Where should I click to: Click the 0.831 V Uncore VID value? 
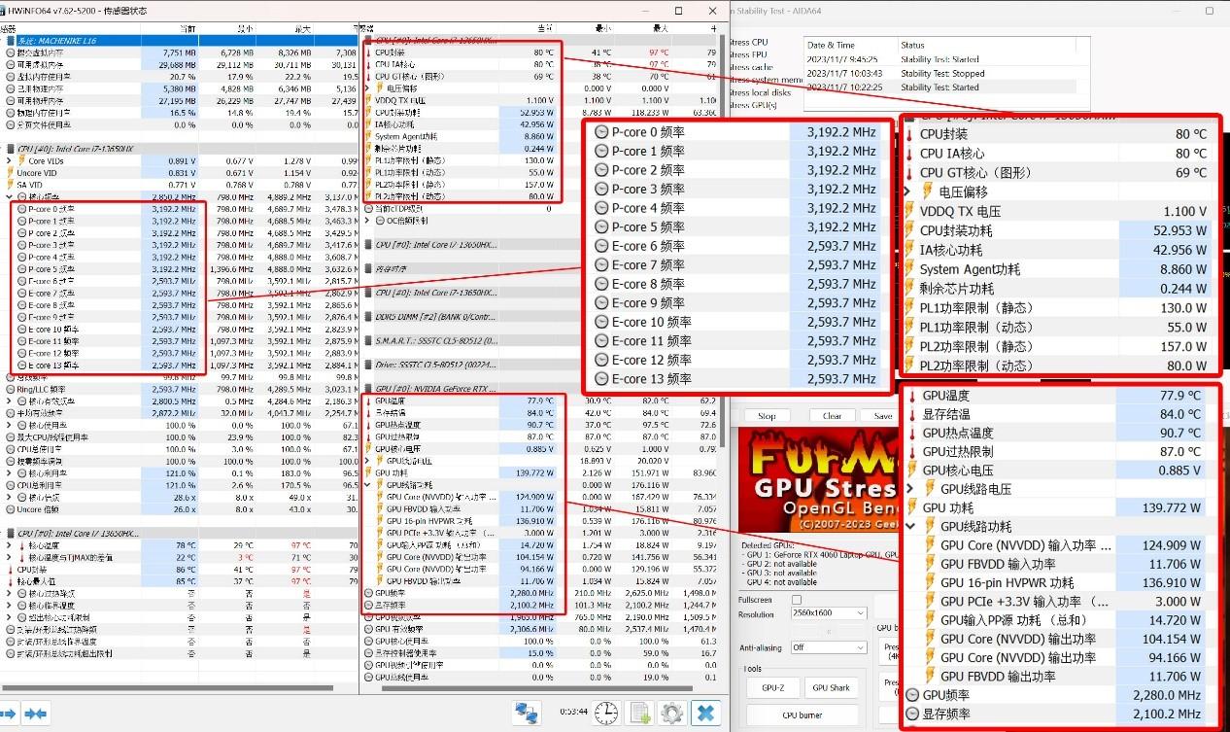click(x=183, y=173)
